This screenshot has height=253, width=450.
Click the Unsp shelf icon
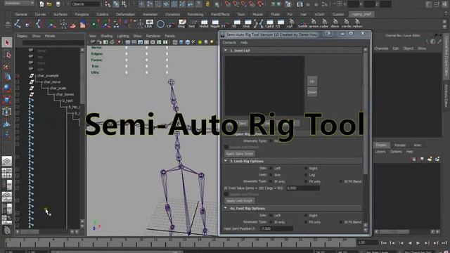(181, 24)
